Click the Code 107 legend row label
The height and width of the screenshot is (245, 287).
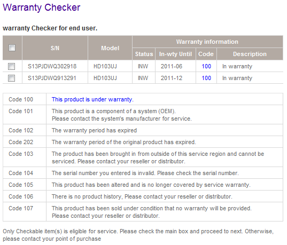click(21, 208)
